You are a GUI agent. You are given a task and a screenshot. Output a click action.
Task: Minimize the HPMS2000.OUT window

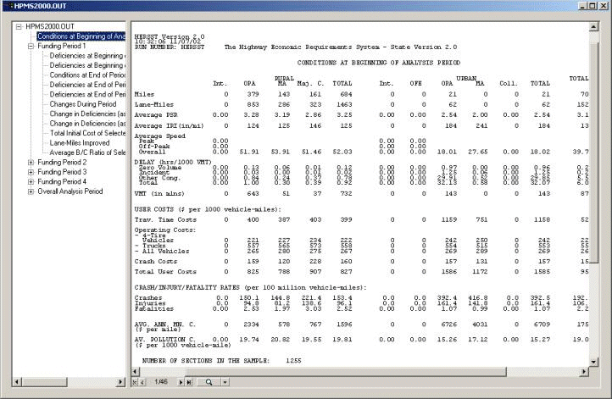point(583,6)
